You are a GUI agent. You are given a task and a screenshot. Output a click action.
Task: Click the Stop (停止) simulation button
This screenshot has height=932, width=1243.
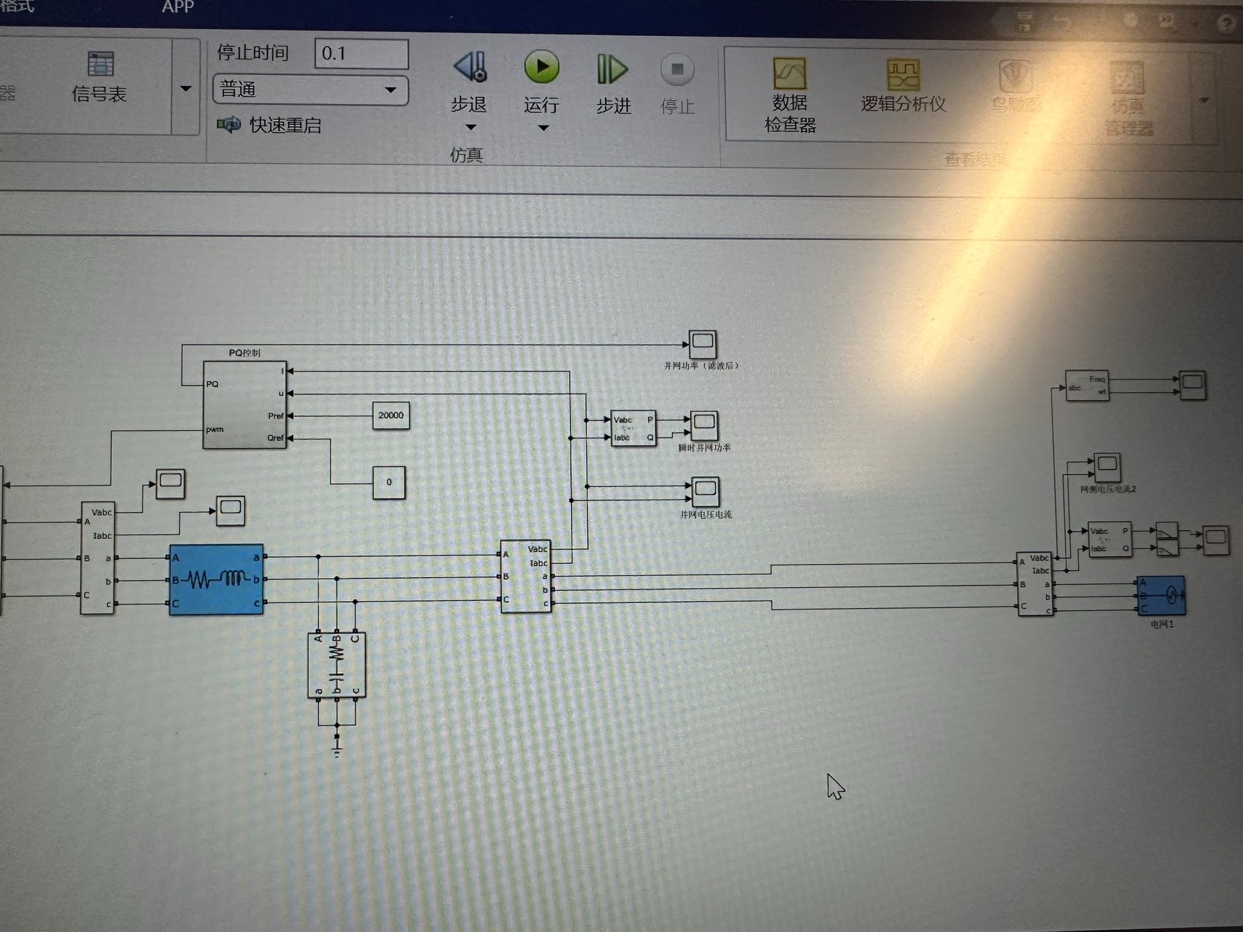tap(677, 70)
